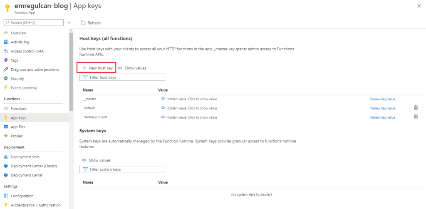Click the Proxies icon
426x209 pixels.
[x=6, y=136]
